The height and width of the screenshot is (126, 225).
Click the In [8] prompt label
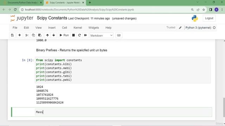28,60
